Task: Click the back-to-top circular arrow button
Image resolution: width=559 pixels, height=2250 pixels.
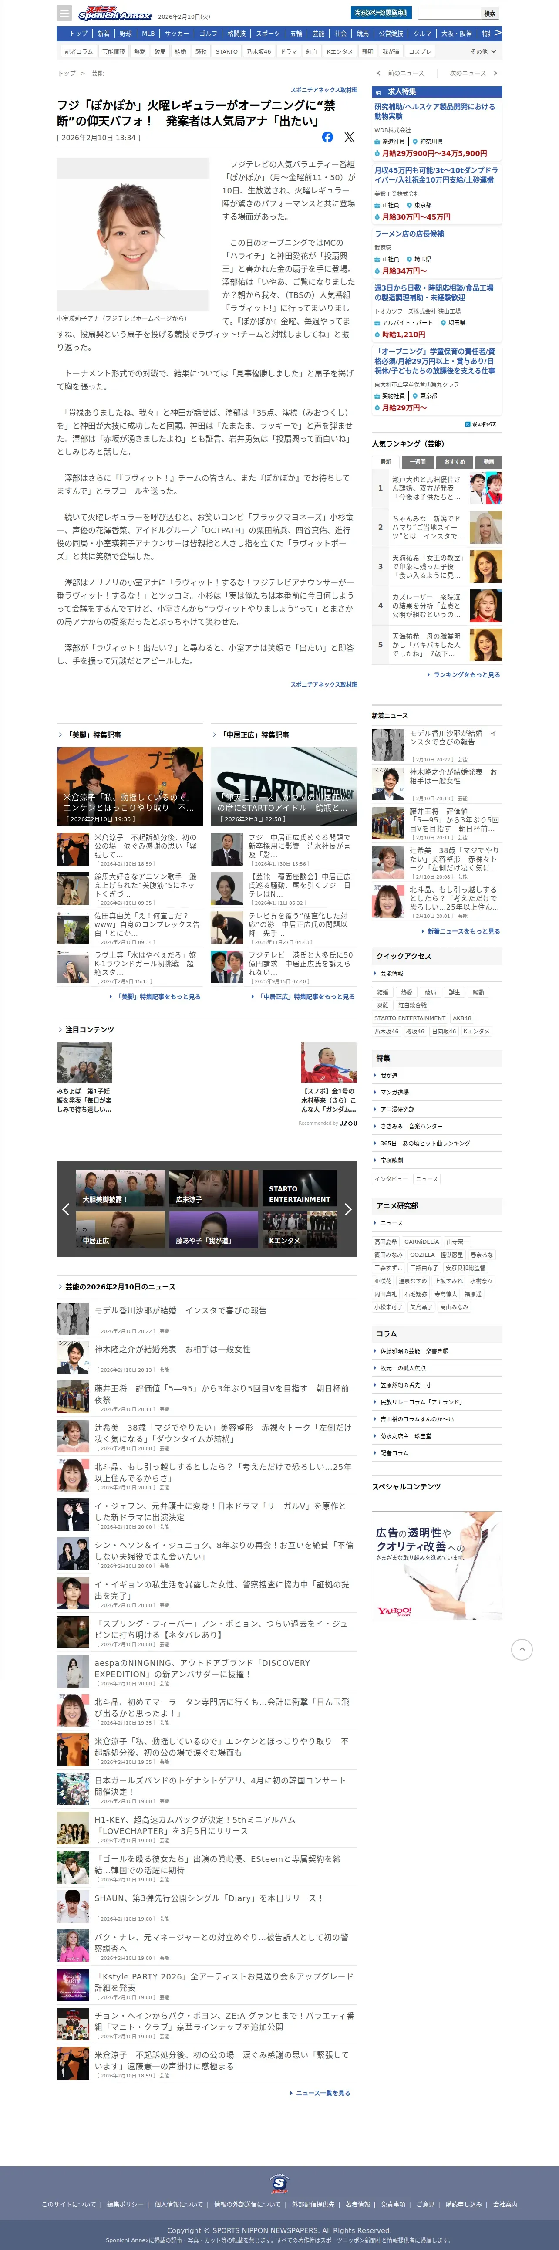Action: tap(522, 1649)
